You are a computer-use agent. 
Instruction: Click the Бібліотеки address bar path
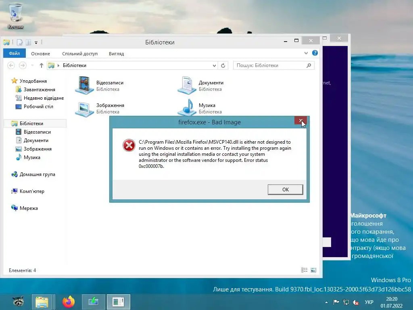[x=74, y=65]
